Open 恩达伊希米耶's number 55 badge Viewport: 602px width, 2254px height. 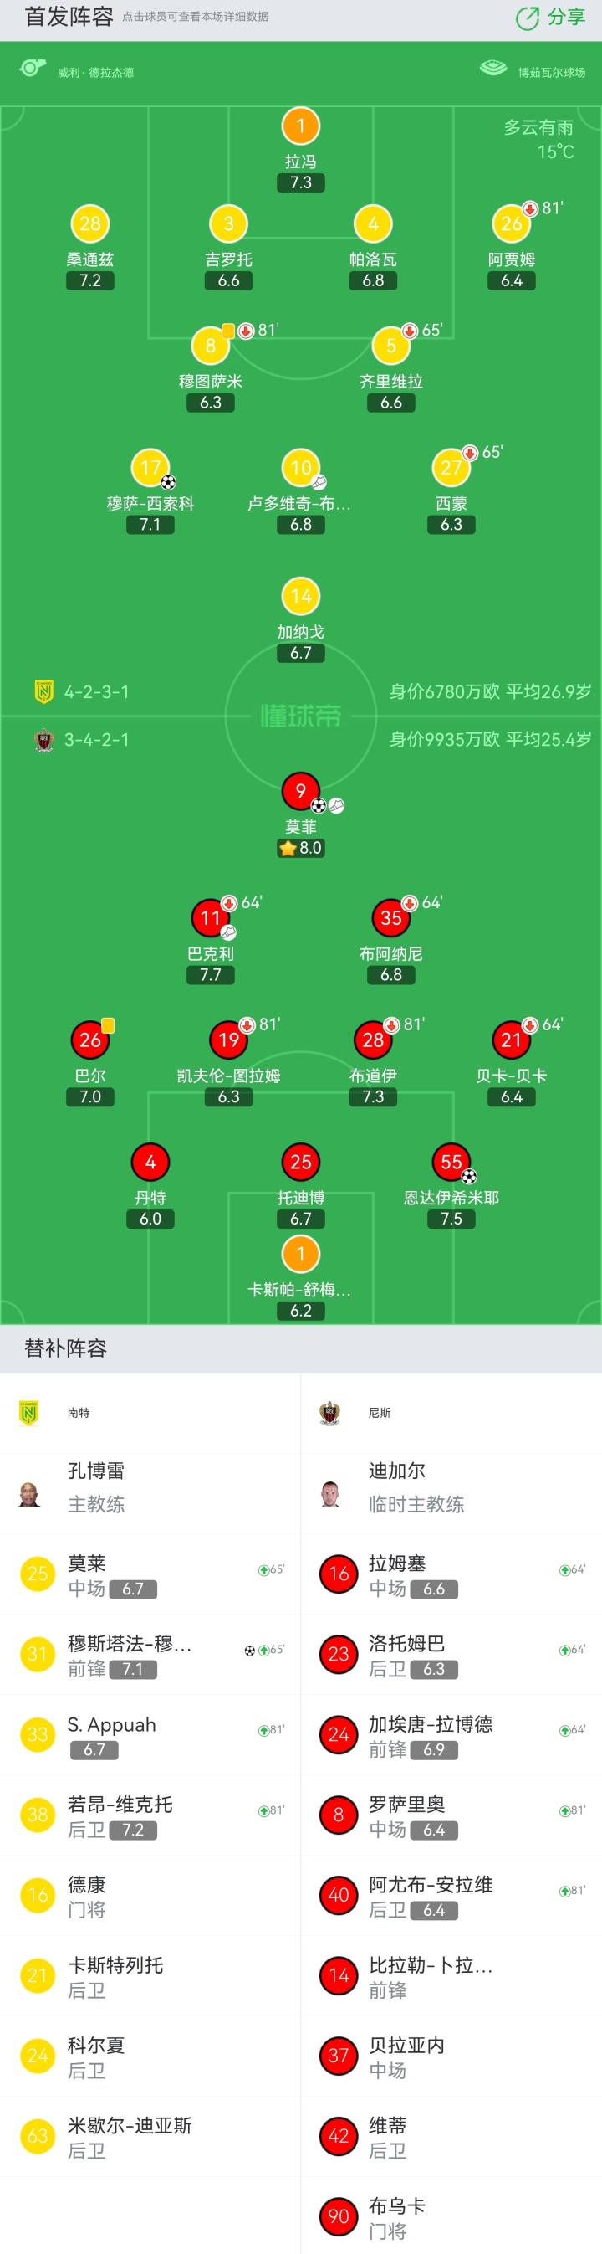click(451, 1162)
